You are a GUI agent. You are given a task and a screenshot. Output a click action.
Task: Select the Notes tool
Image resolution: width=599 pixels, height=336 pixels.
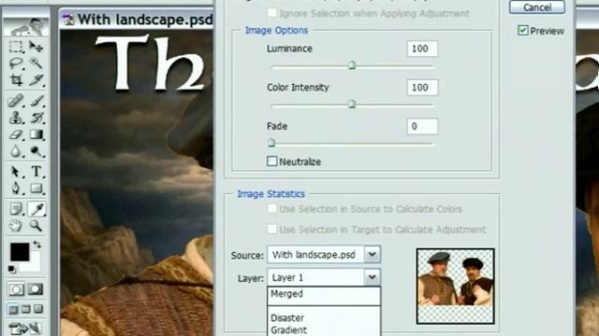16,209
